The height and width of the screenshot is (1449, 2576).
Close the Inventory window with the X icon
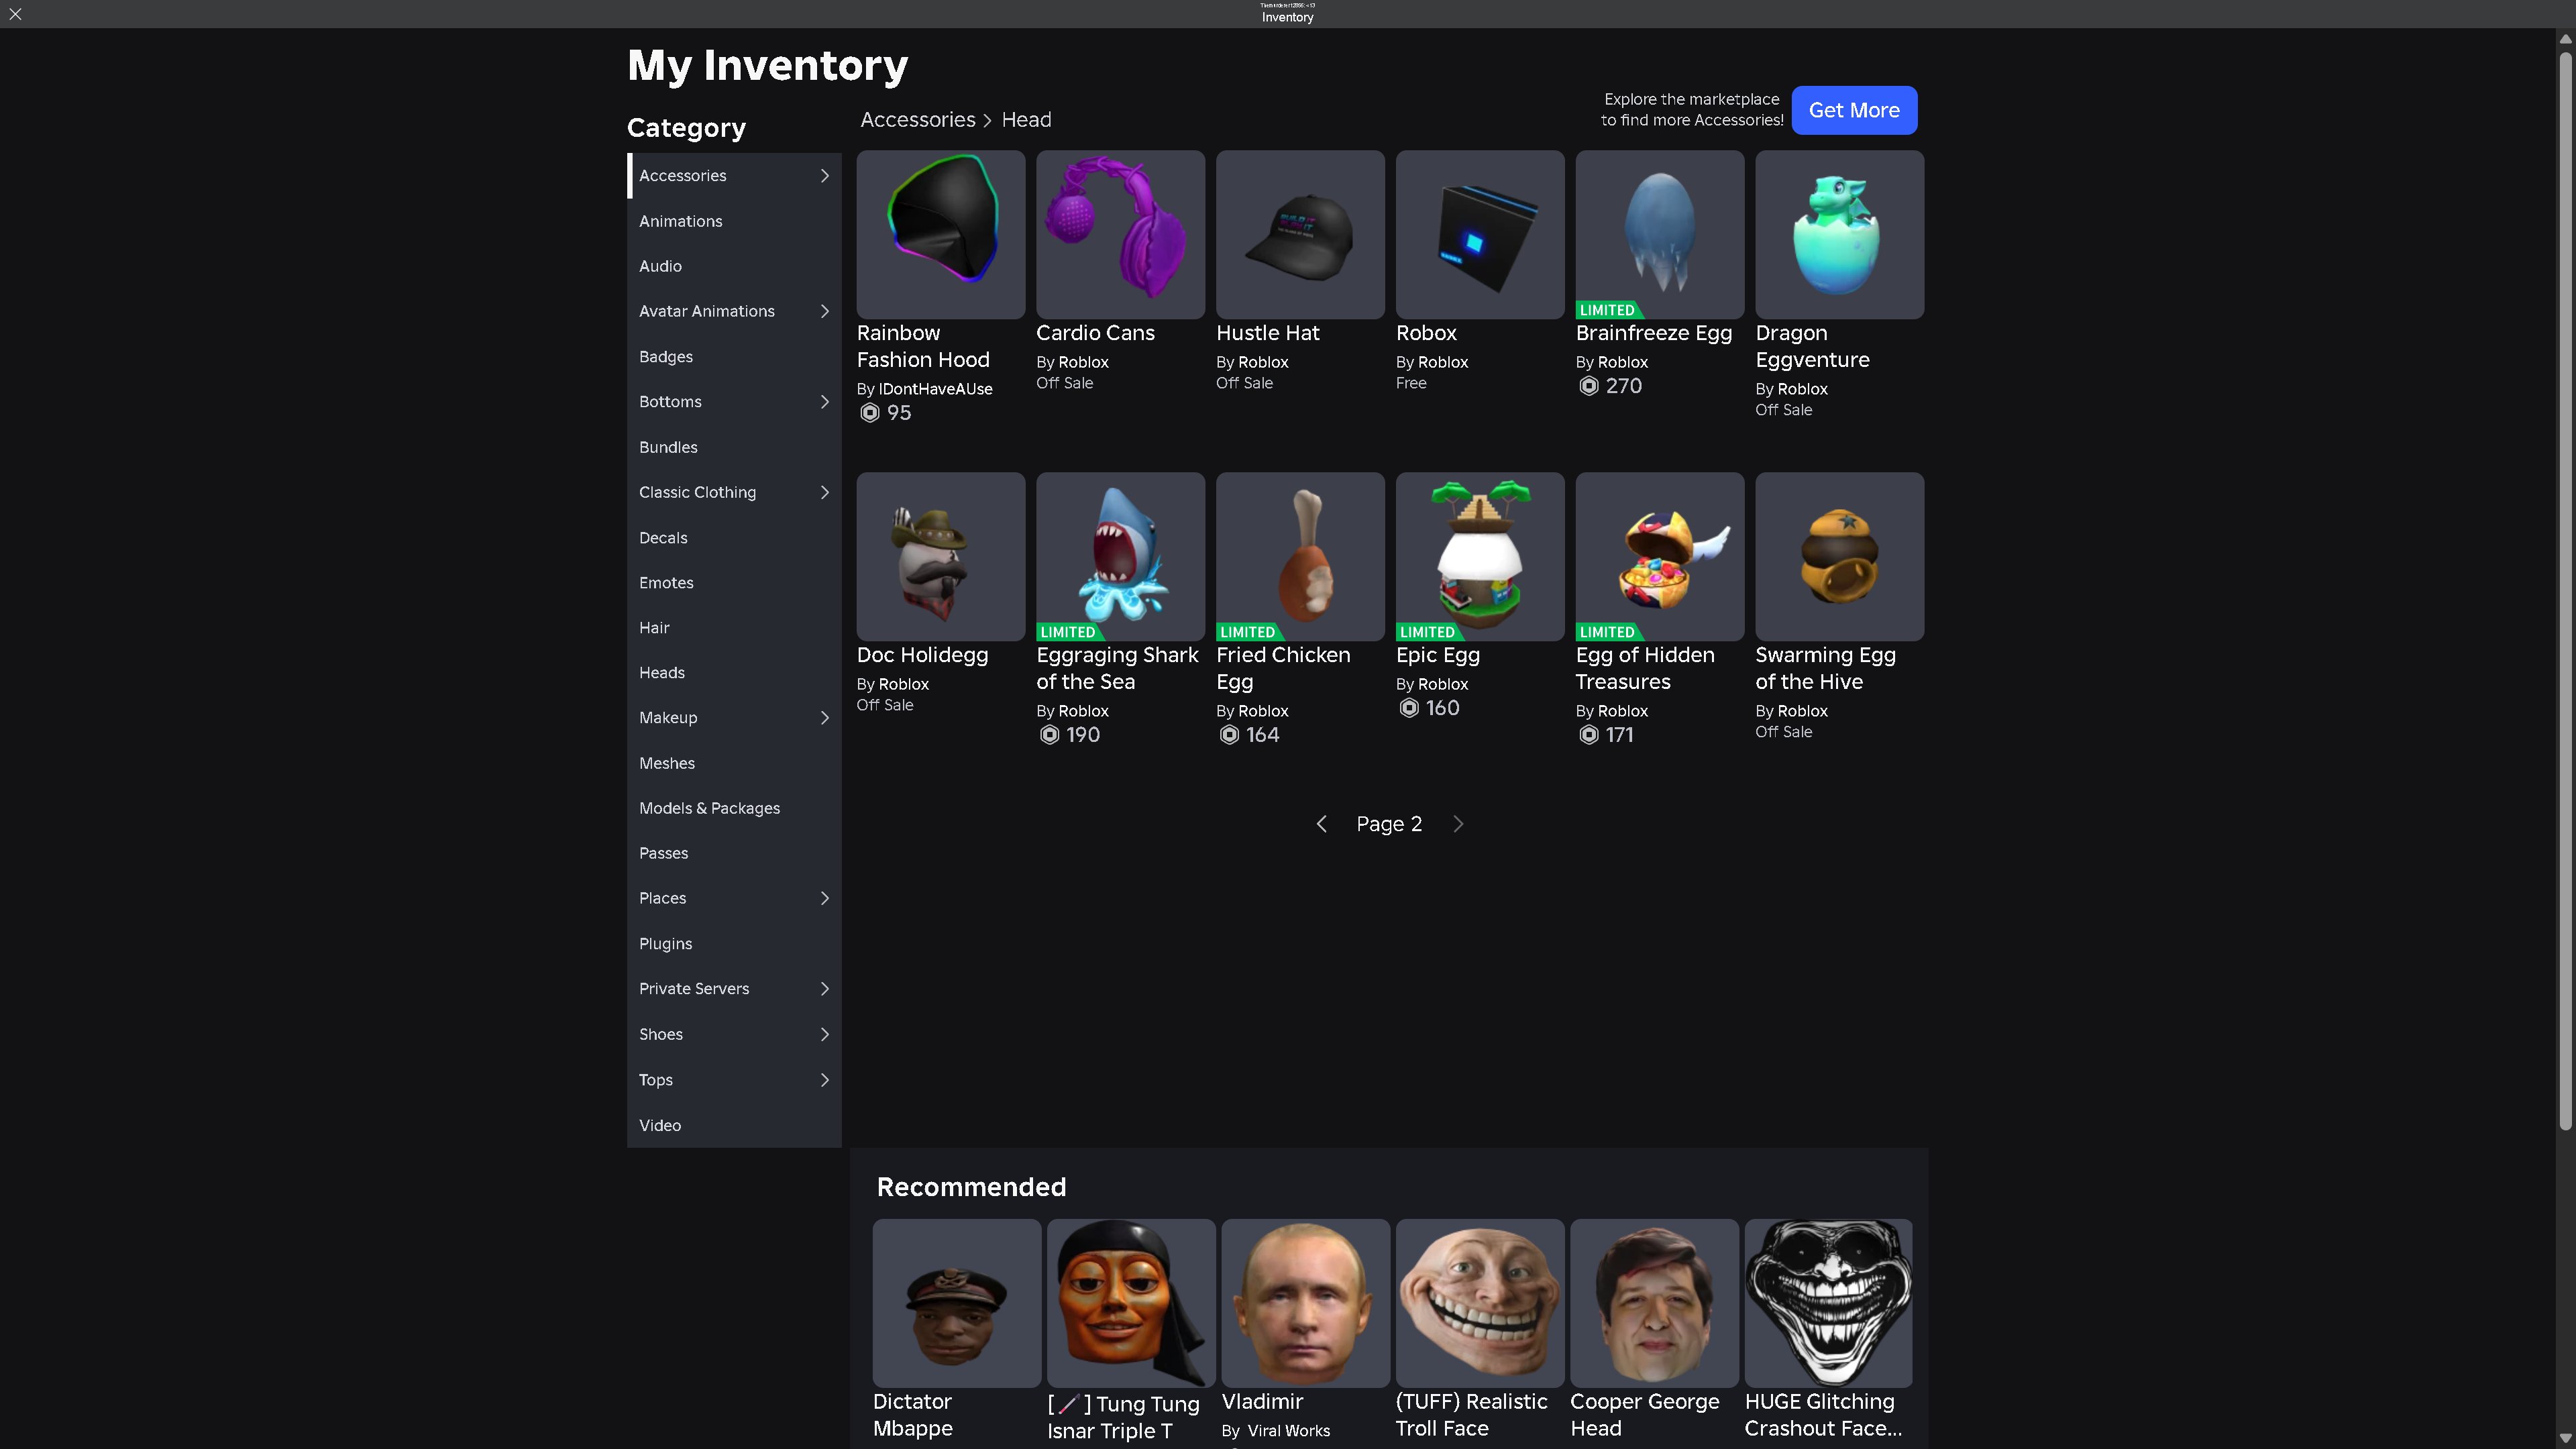[x=15, y=14]
